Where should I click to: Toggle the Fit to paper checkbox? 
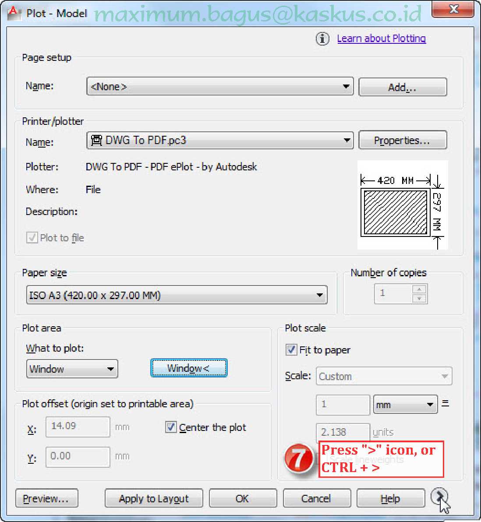tap(291, 350)
